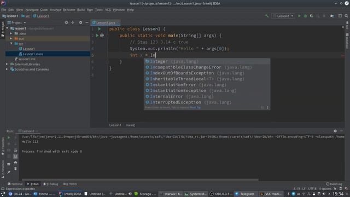Open the Run configuration dropdown Lesson1

click(283, 16)
